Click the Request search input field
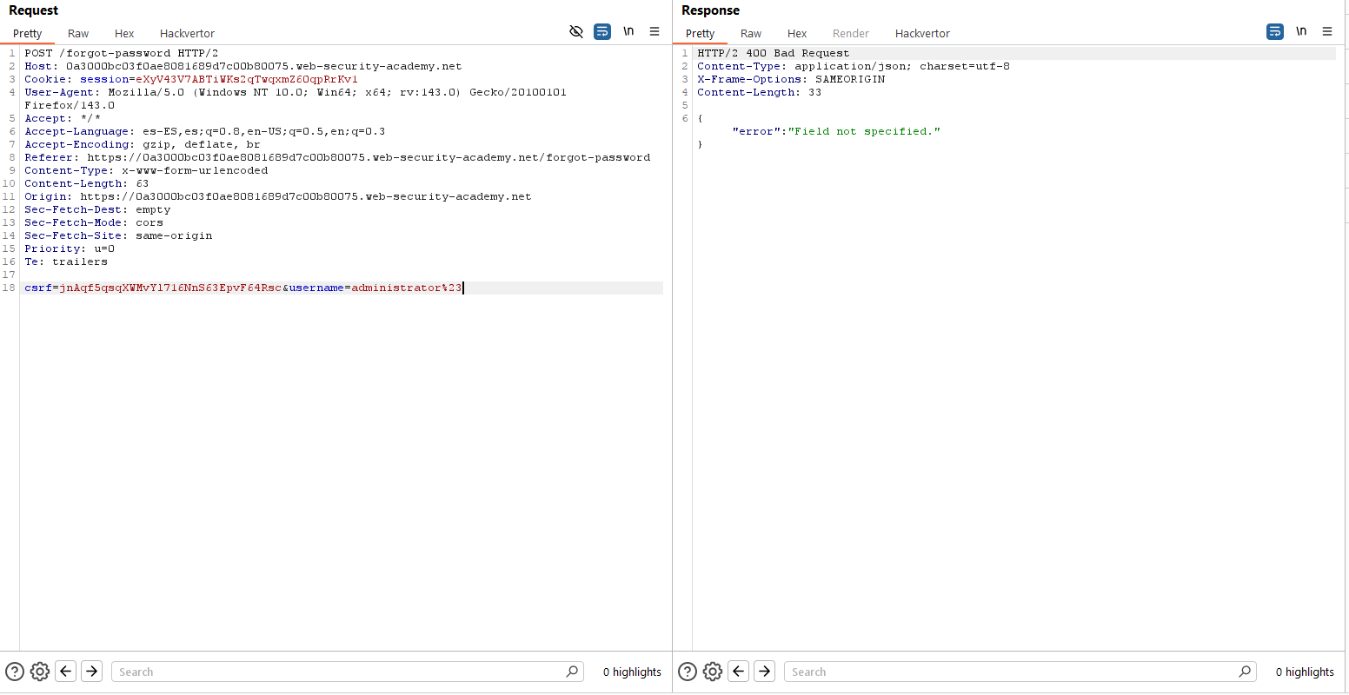The width and height of the screenshot is (1349, 695). [339, 672]
